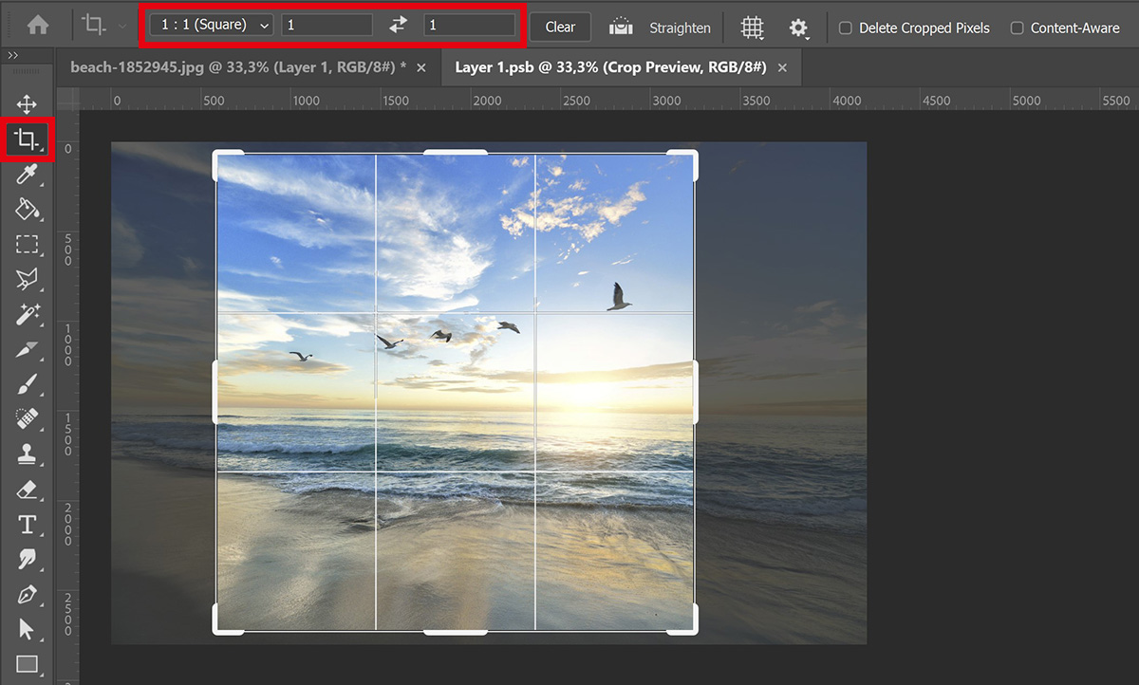Switch to the beach-1852945.jpg tab

tap(237, 68)
